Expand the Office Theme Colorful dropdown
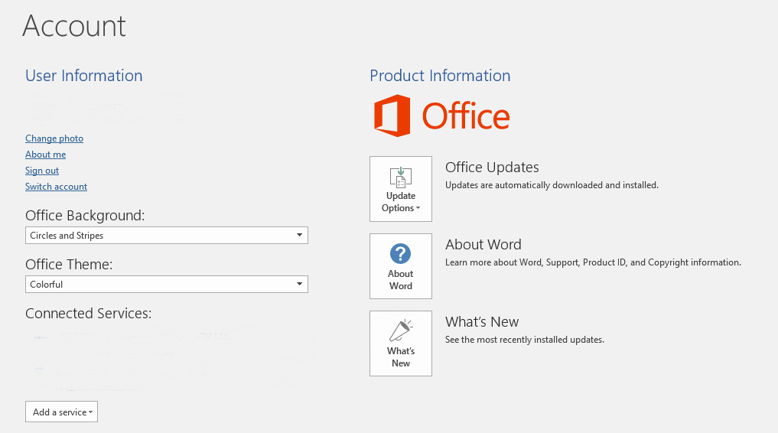This screenshot has height=433, width=778. [167, 284]
